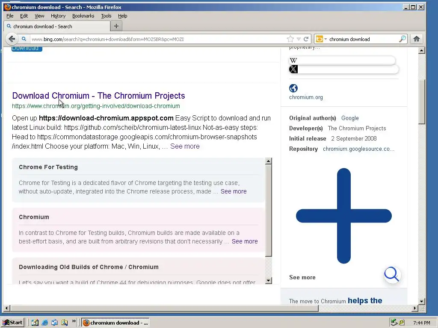Open the Windows Start menu
This screenshot has height=328, width=438.
[12, 323]
